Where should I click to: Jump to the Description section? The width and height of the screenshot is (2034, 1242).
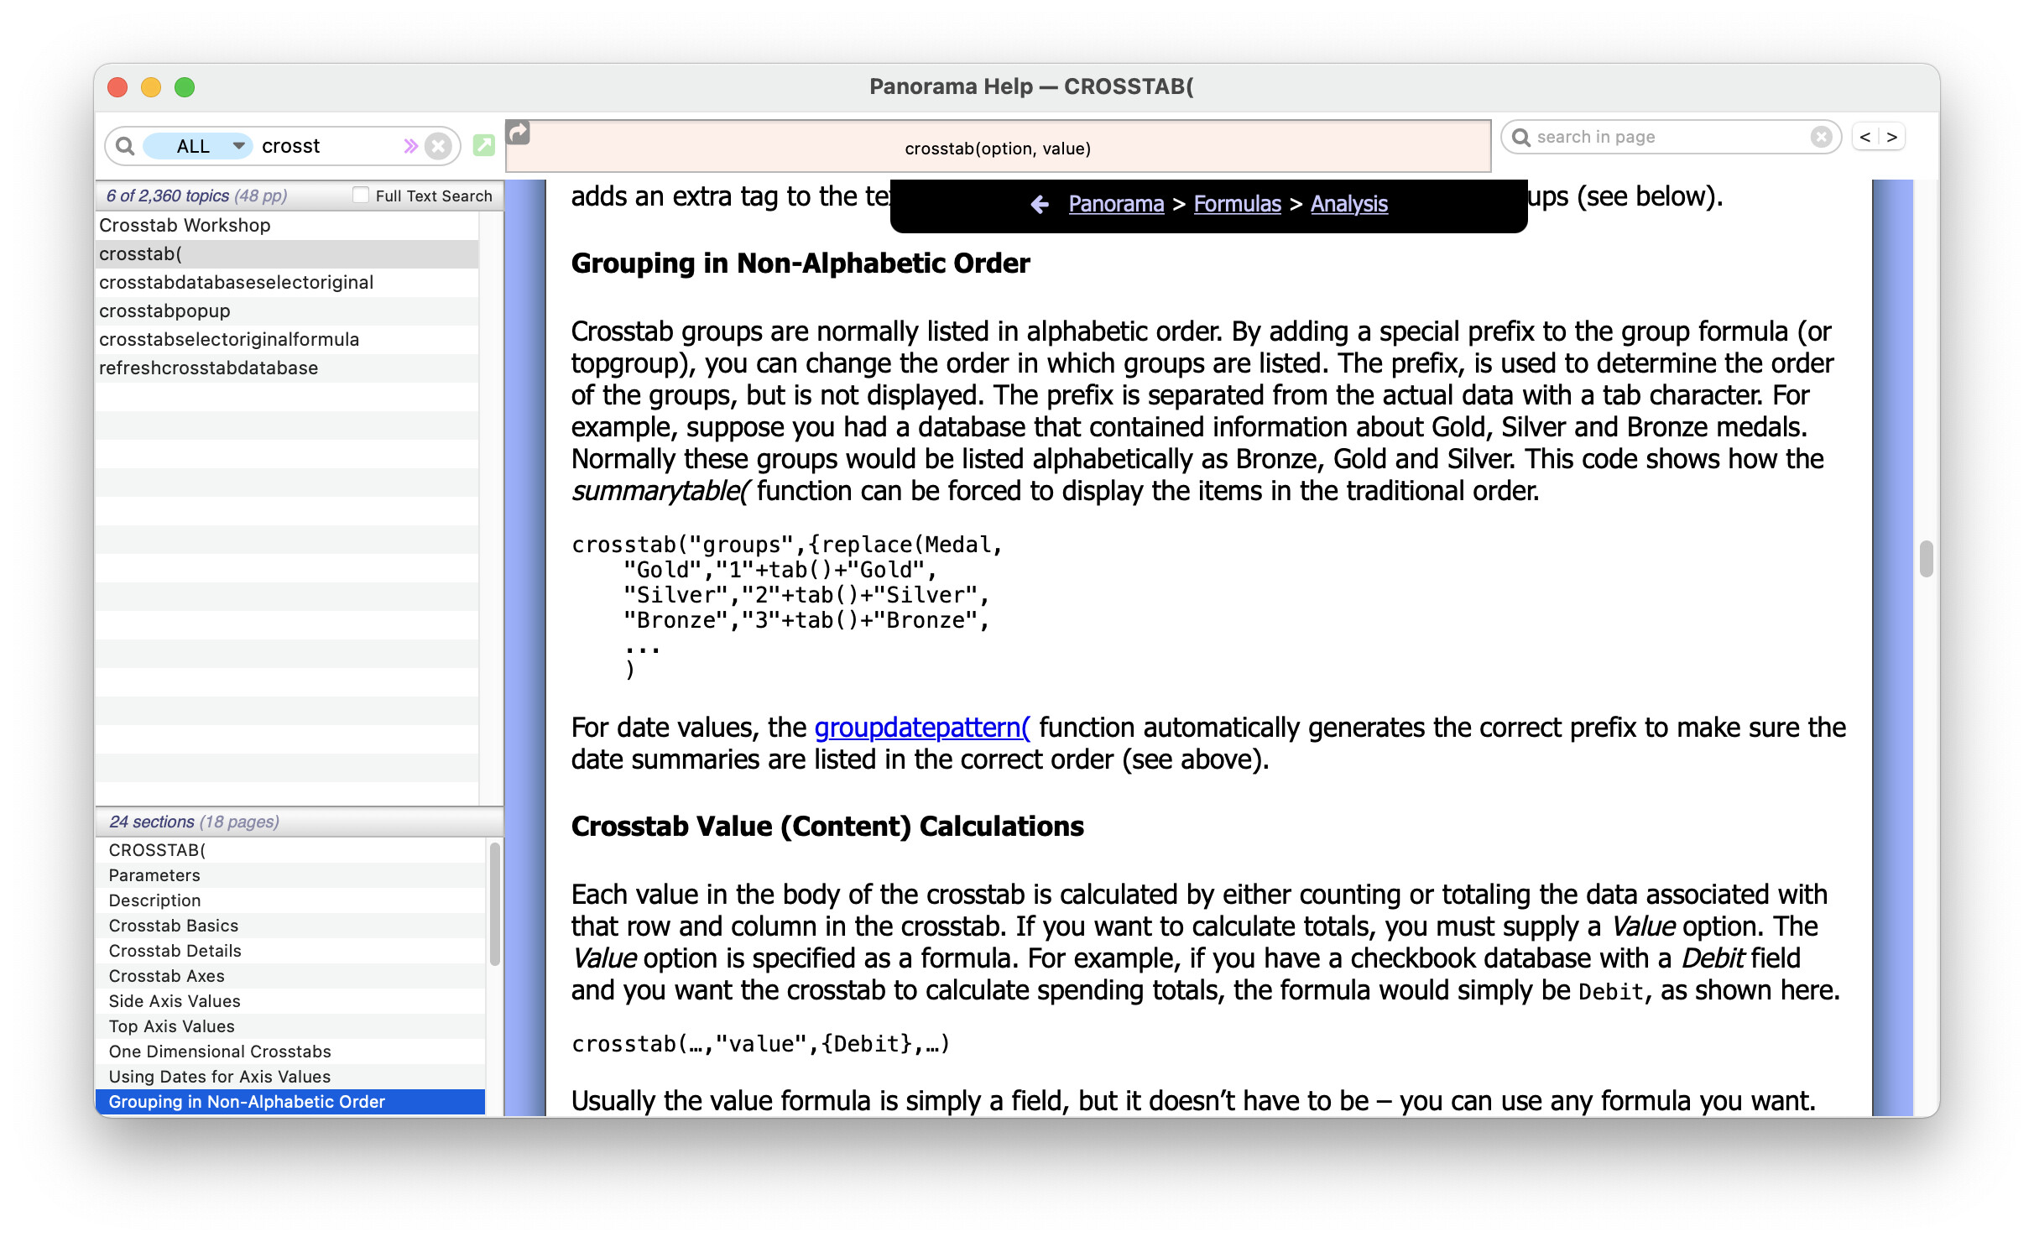(x=290, y=900)
